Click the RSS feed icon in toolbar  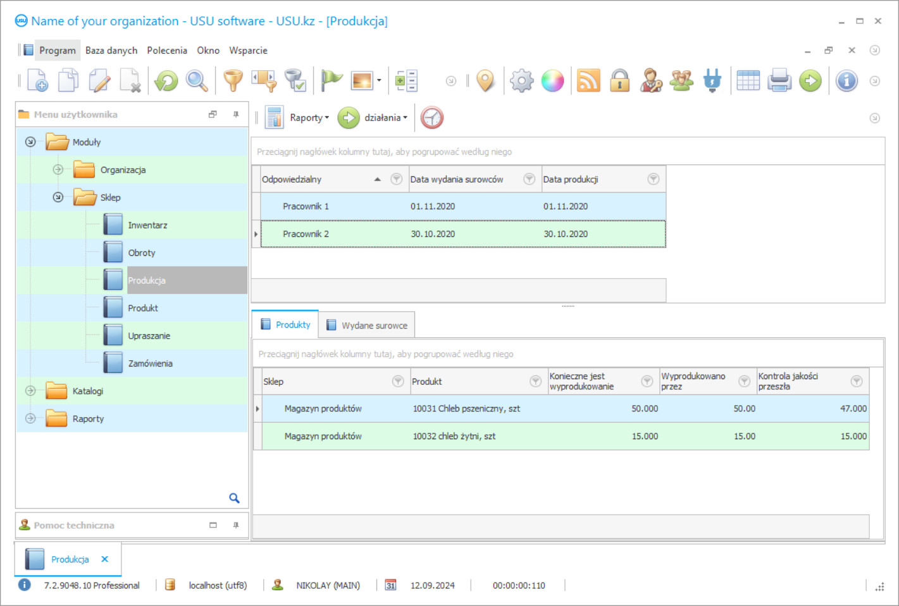588,81
